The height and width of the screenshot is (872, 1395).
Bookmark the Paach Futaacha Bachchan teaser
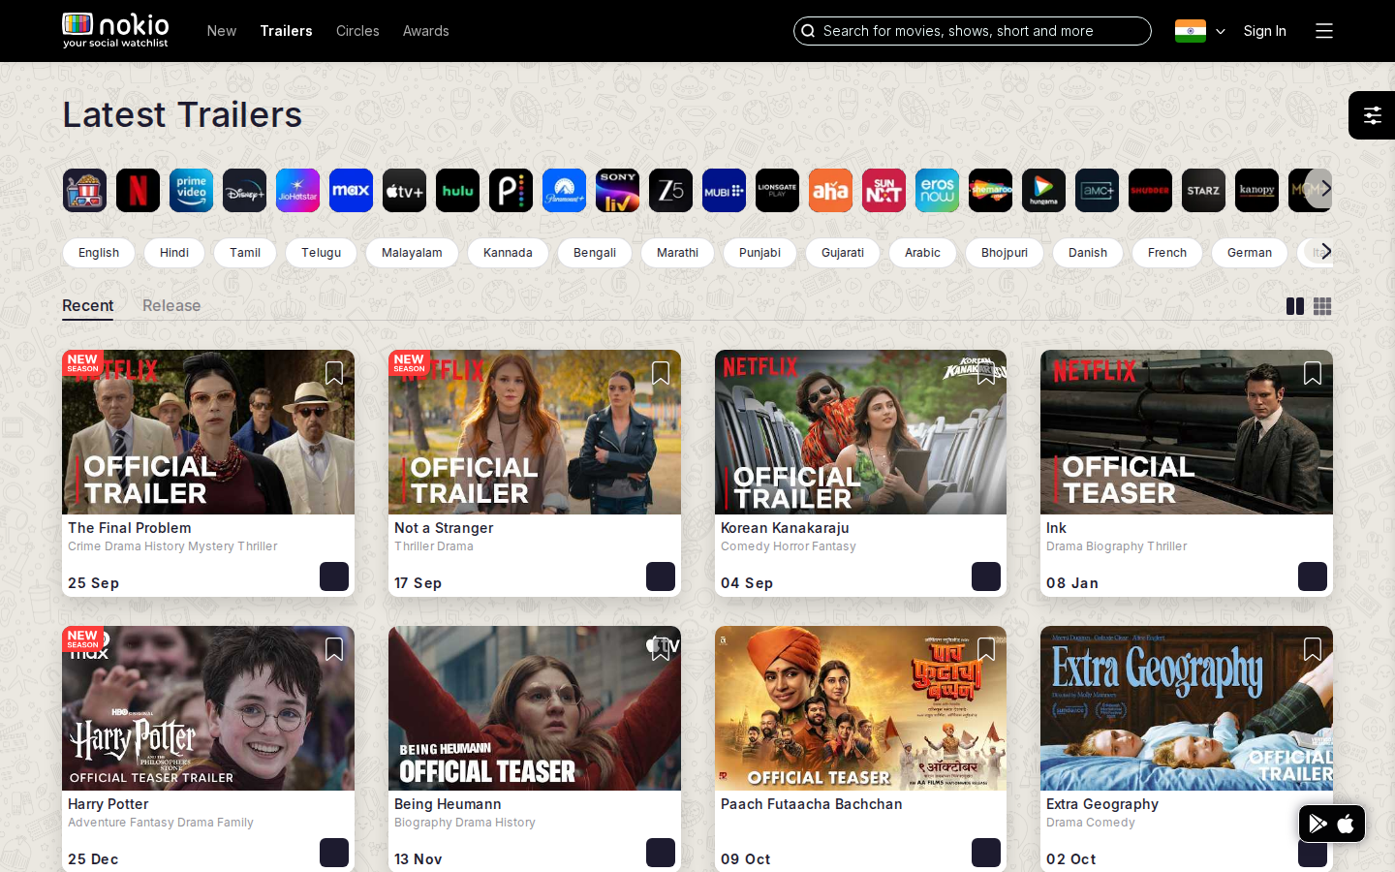(986, 649)
